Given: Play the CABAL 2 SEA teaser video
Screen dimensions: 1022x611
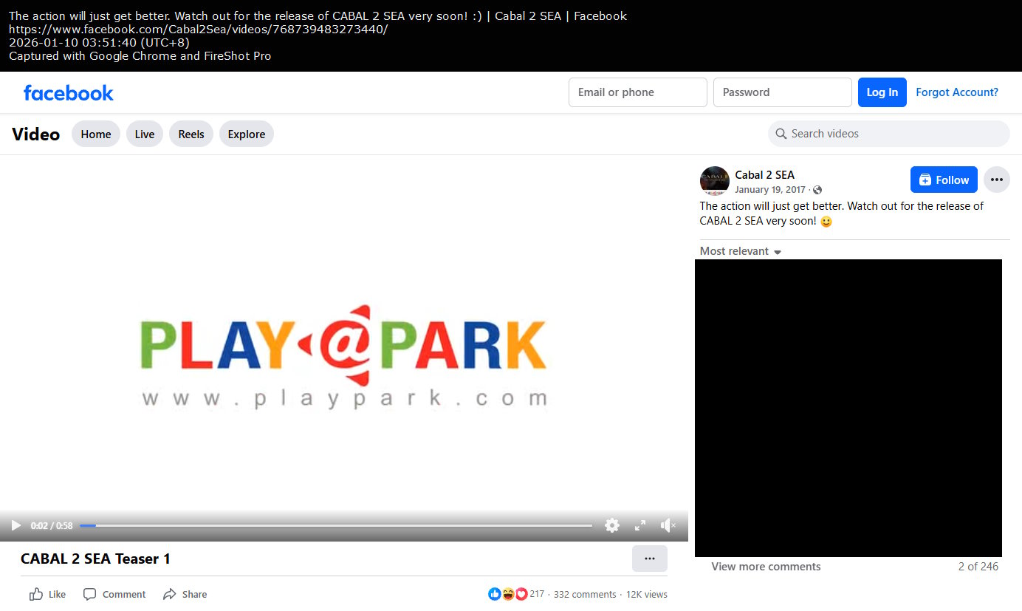Looking at the screenshot, I should (x=16, y=525).
